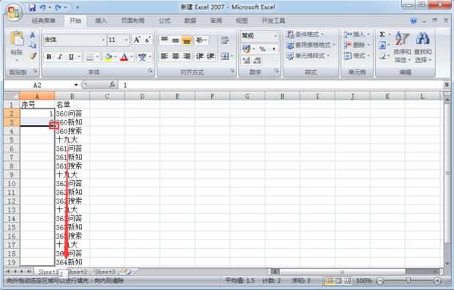Switch to the 数据 tab
The height and width of the screenshot is (290, 454).
click(x=190, y=21)
